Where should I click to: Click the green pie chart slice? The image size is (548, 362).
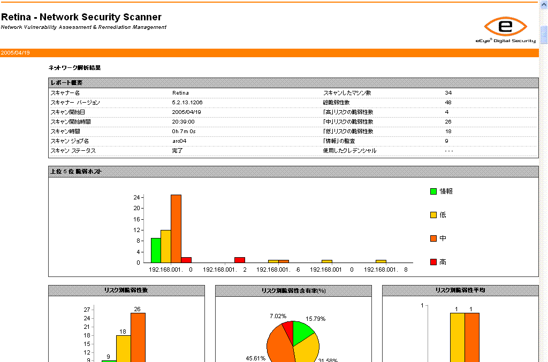coord(302,332)
